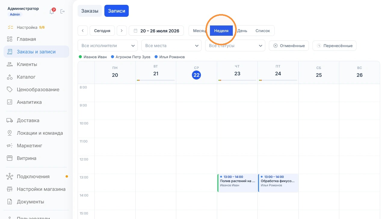
Task: Open Все исполнители dropdown
Action: coord(108,46)
